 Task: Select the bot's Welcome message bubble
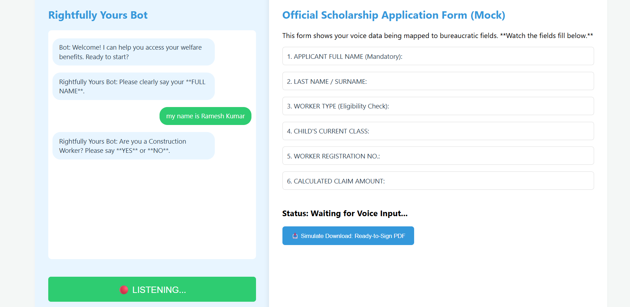click(133, 52)
